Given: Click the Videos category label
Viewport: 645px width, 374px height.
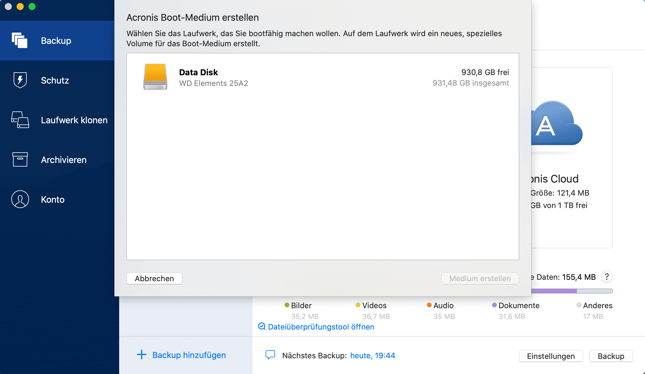Looking at the screenshot, I should tap(374, 306).
